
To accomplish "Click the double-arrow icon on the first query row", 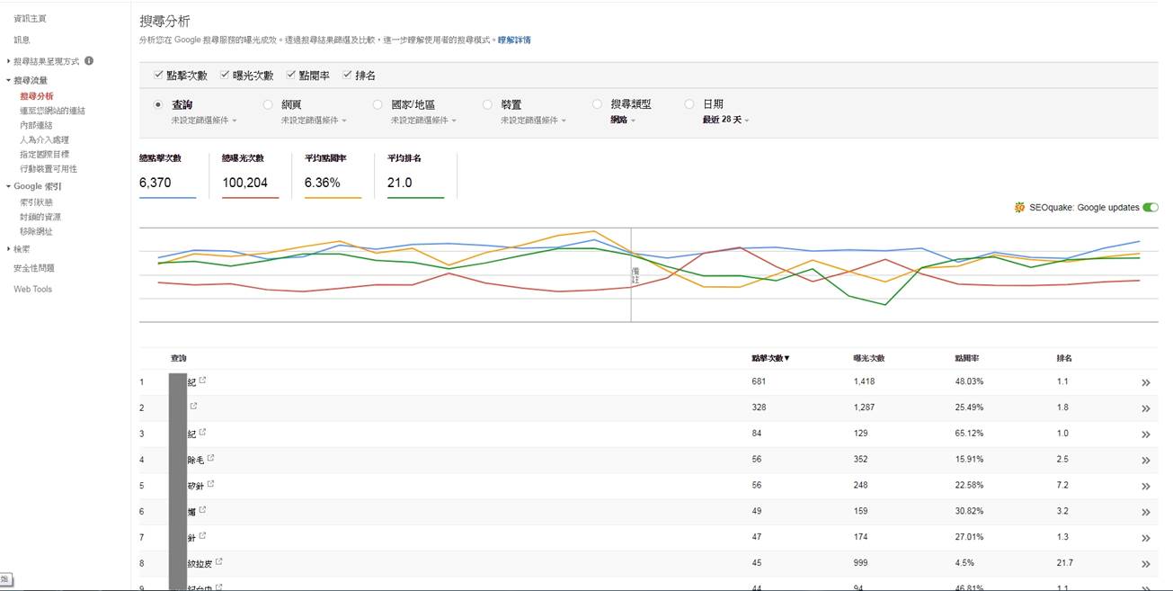I will (x=1146, y=381).
